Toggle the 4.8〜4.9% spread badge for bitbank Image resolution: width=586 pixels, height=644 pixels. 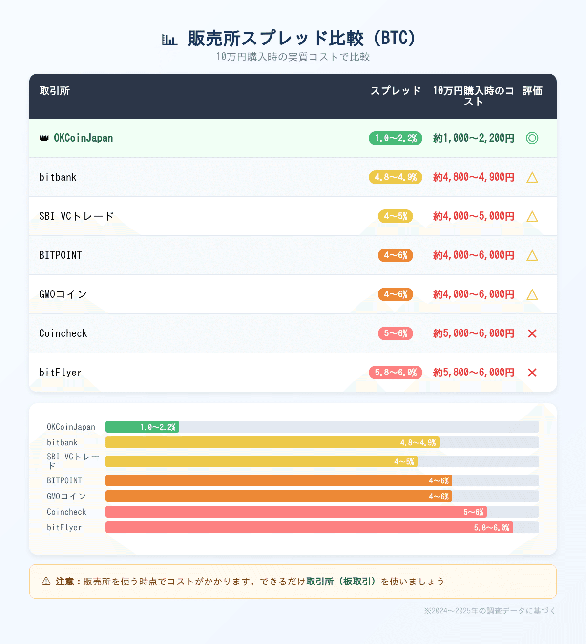[395, 177]
